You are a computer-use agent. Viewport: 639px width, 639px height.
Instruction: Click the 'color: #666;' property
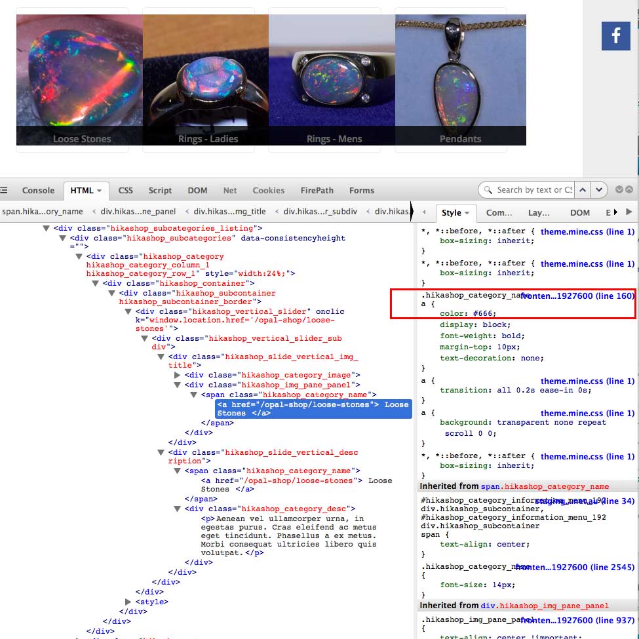point(468,313)
